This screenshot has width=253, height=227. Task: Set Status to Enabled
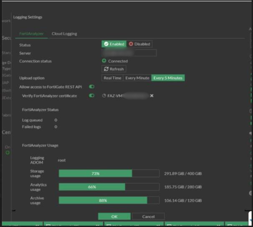point(114,44)
